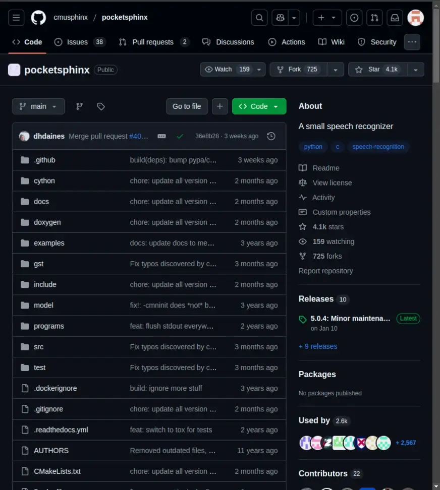The width and height of the screenshot is (440, 490).
Task: Open the docs folder
Action: click(x=41, y=202)
